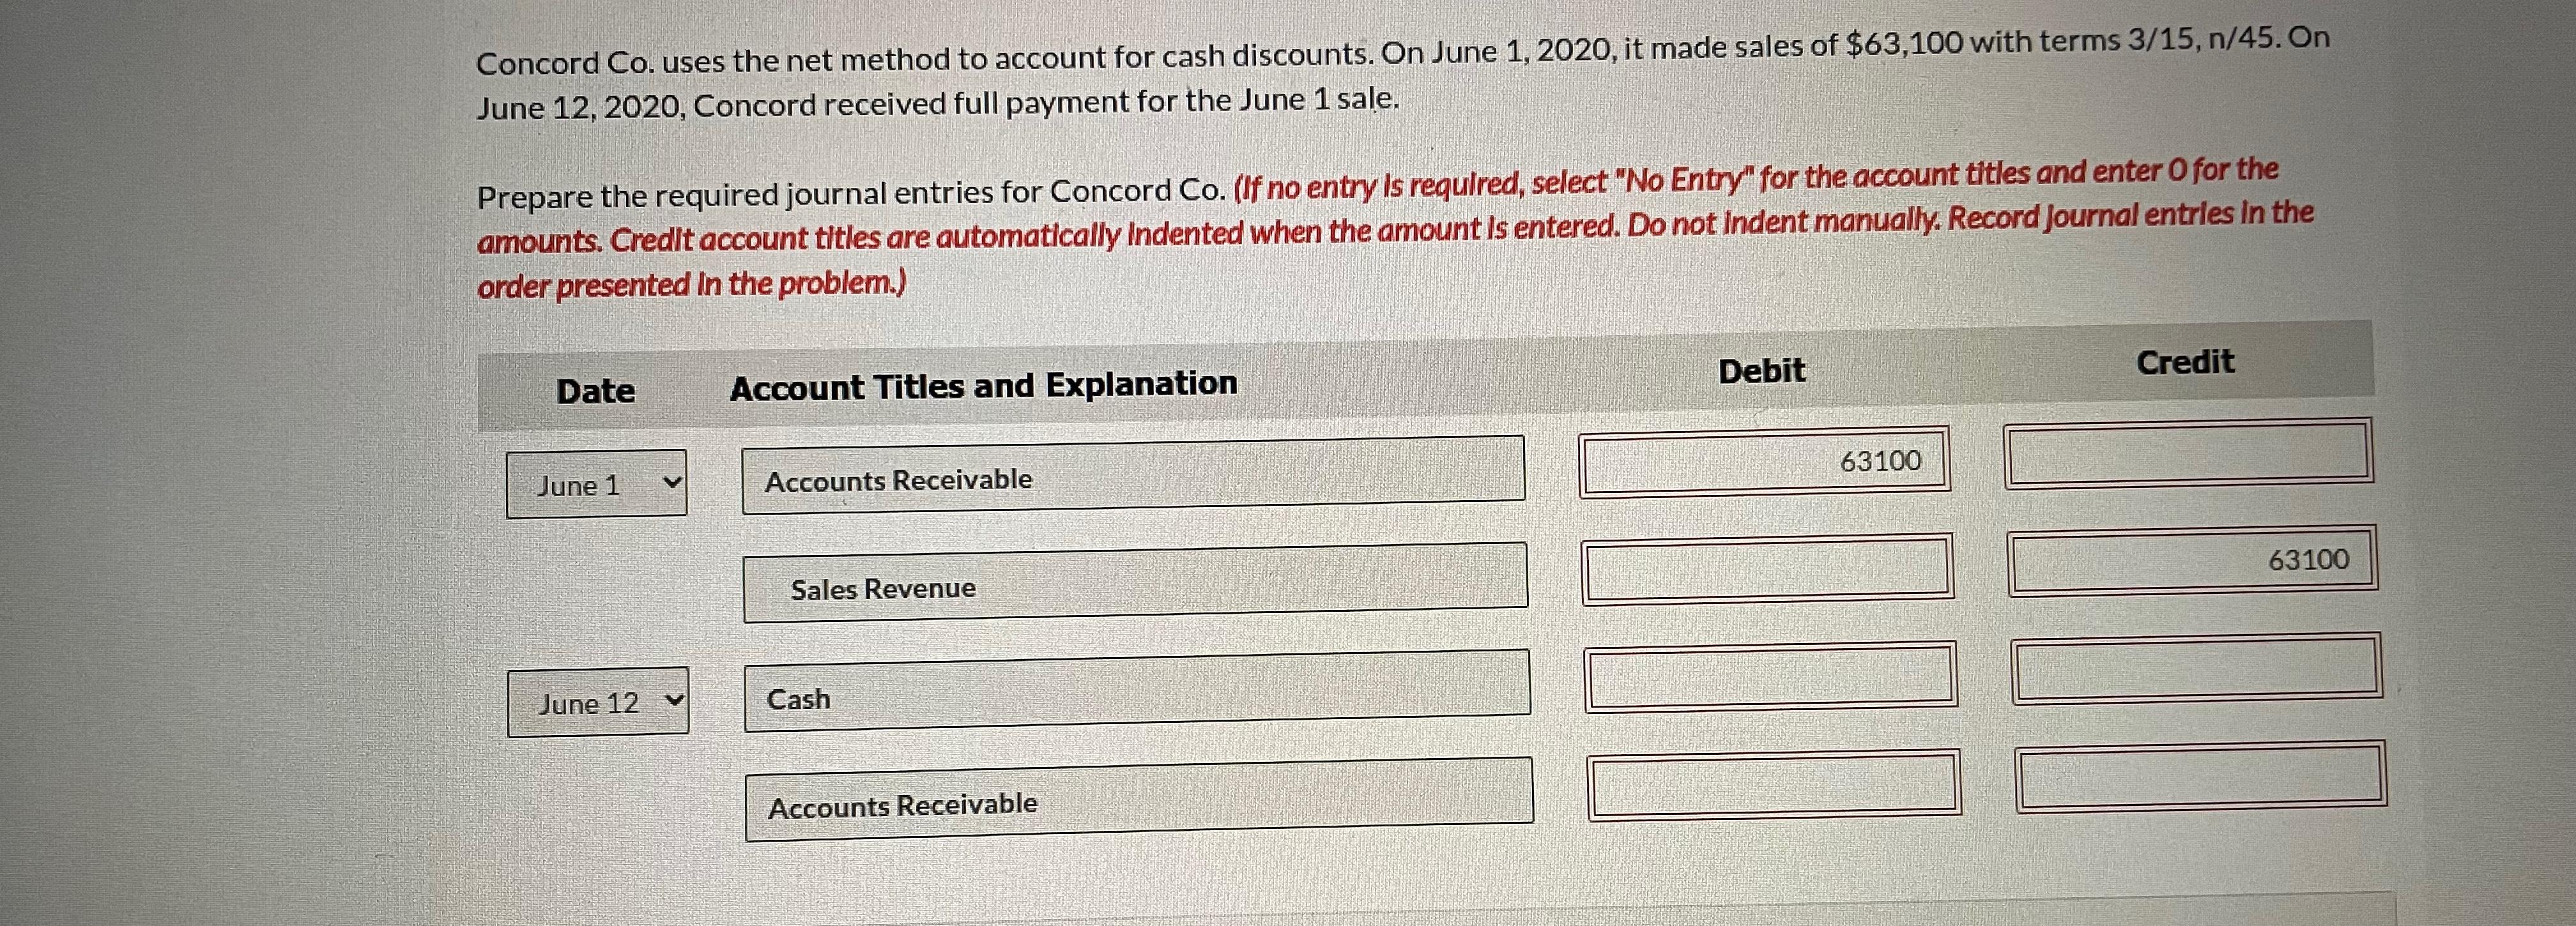This screenshot has width=2576, height=926.
Task: Click the Date column header
Action: 597,390
